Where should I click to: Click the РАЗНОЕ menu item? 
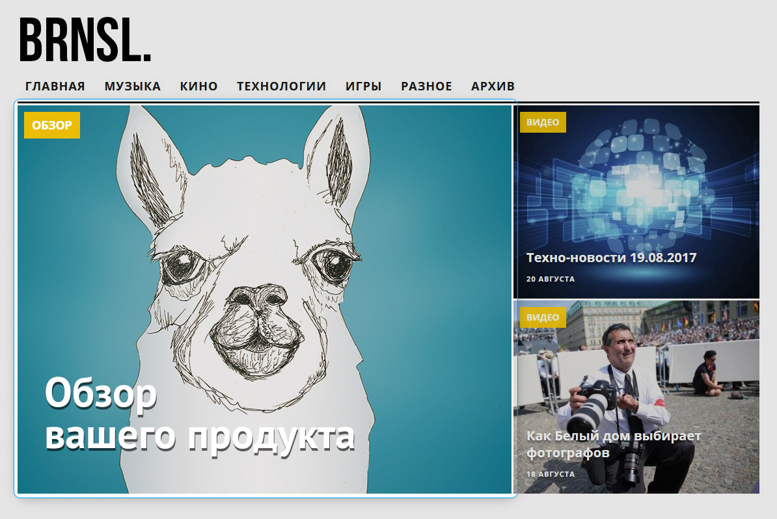click(426, 86)
